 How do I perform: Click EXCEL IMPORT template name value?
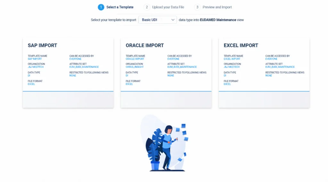coord(232,59)
